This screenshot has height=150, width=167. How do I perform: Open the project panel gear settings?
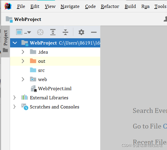coord(81,32)
